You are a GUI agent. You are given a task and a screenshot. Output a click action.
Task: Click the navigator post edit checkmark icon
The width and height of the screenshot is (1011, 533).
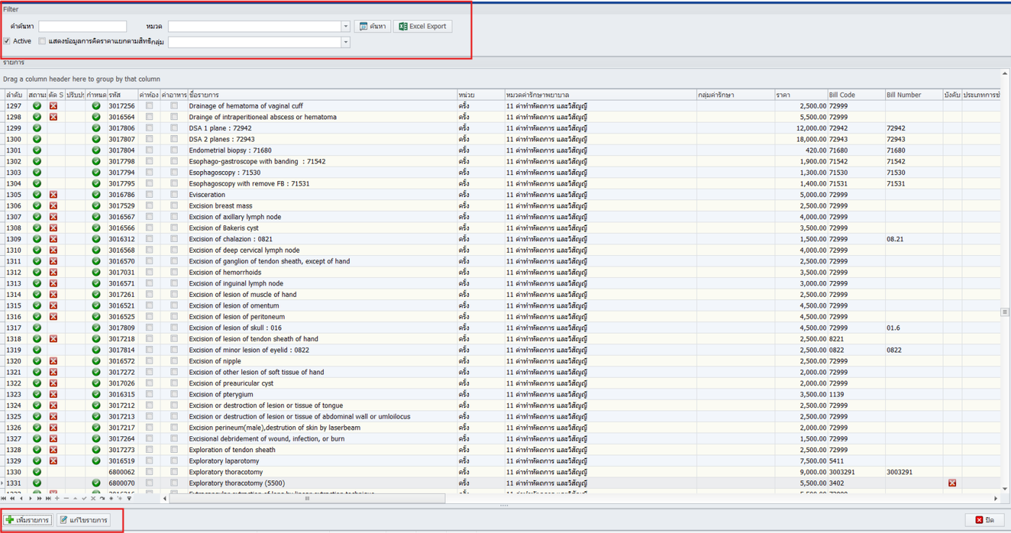pyautogui.click(x=85, y=498)
